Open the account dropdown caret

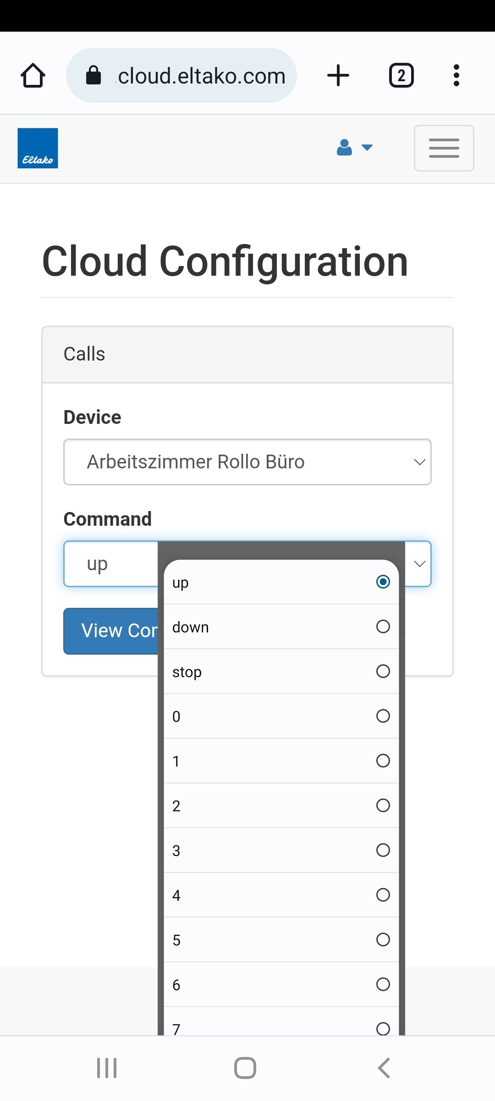367,148
